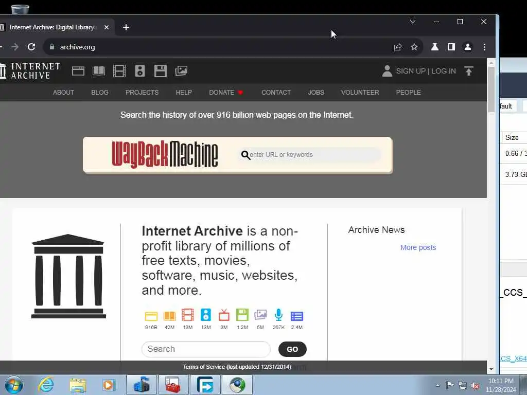The width and height of the screenshot is (527, 395).
Task: Open the ABOUT menu item
Action: tap(63, 93)
